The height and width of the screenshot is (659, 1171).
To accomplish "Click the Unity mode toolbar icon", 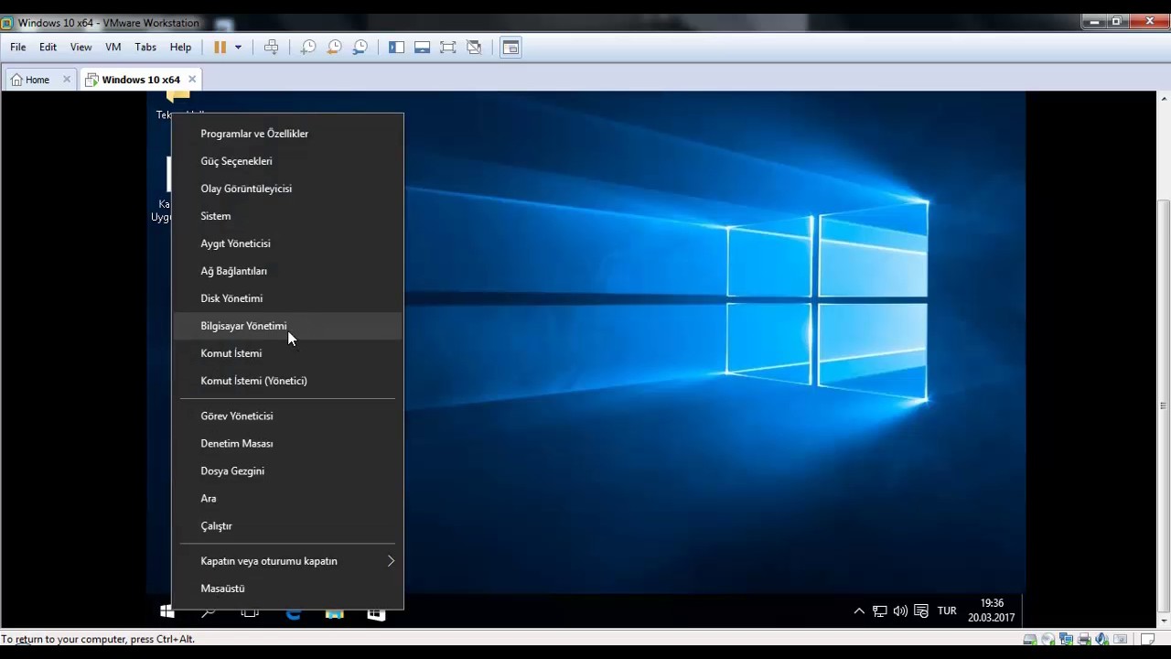I will tap(474, 47).
